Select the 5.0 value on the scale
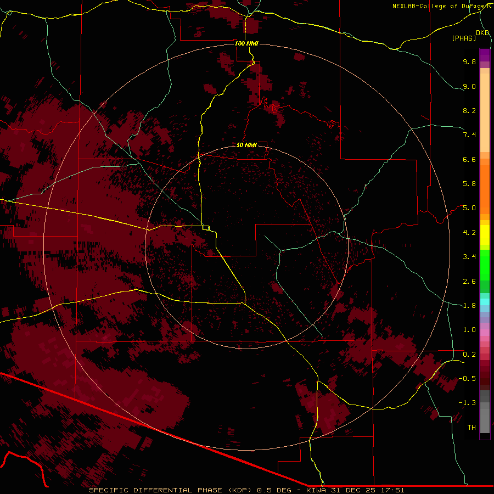The width and height of the screenshot is (494, 494). [x=469, y=208]
